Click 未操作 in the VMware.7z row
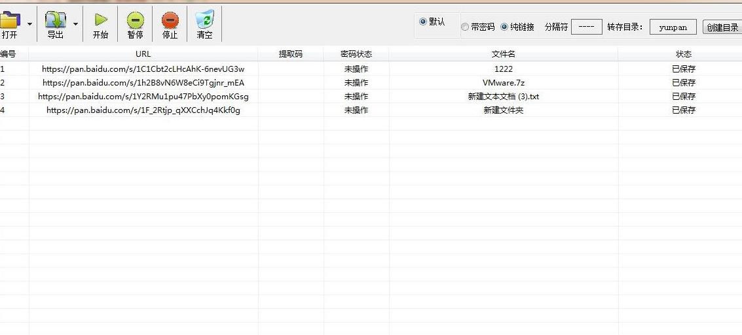The width and height of the screenshot is (742, 335). (x=356, y=82)
